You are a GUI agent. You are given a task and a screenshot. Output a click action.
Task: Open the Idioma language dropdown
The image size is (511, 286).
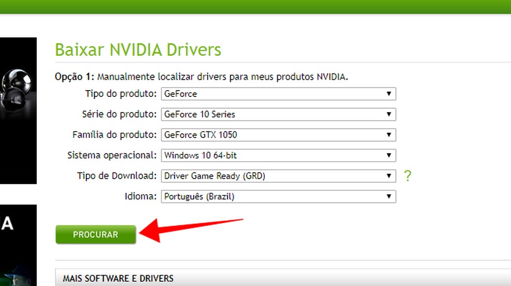click(x=278, y=196)
